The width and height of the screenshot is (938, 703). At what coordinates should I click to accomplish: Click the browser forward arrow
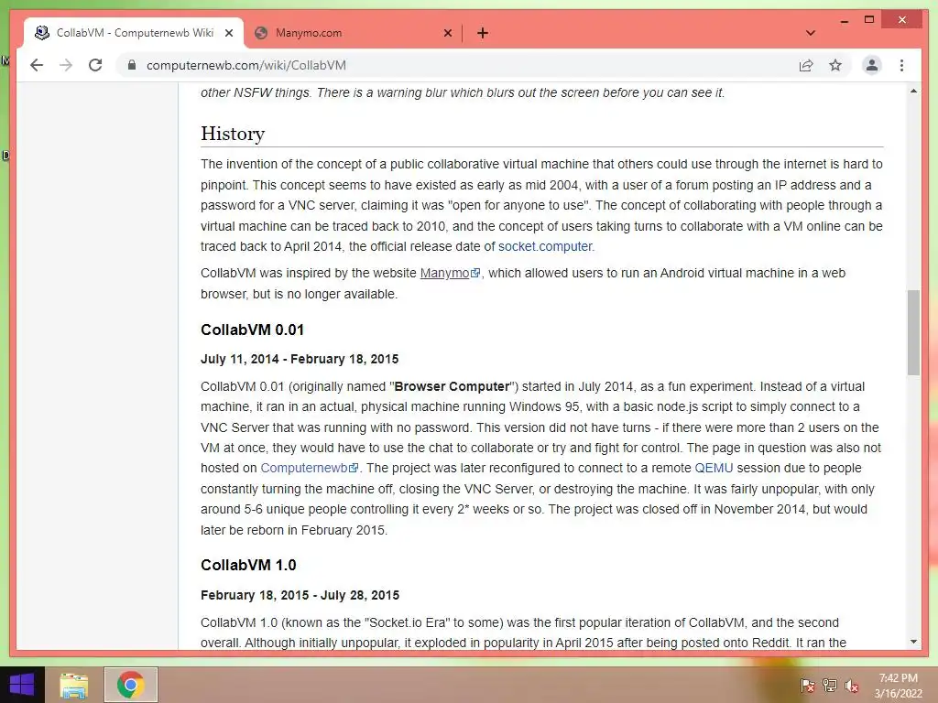click(66, 65)
